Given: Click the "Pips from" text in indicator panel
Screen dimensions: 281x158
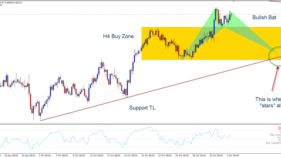Looking at the screenshot, I should [x=272, y=135].
